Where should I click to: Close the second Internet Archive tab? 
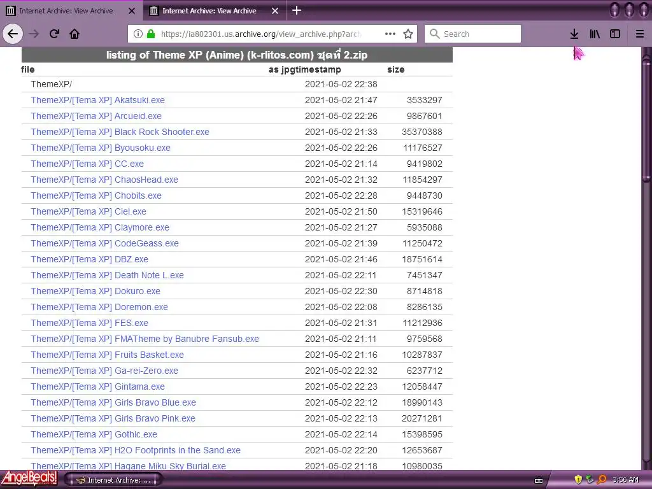[x=275, y=11]
